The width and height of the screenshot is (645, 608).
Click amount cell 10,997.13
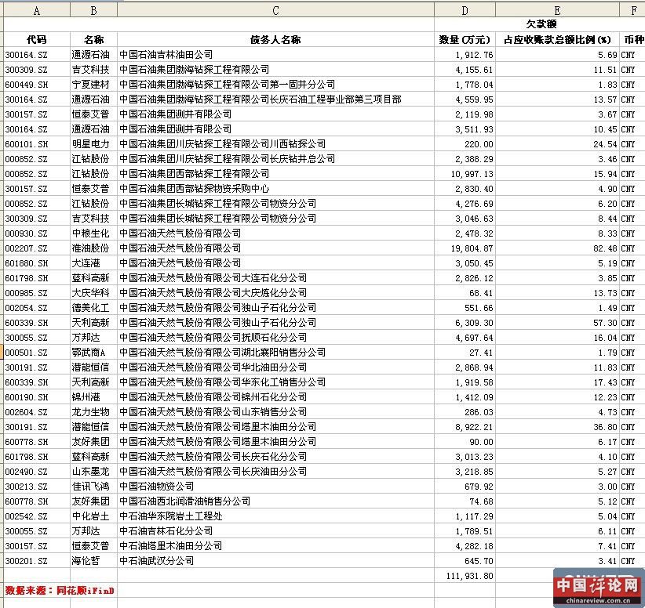[465, 174]
